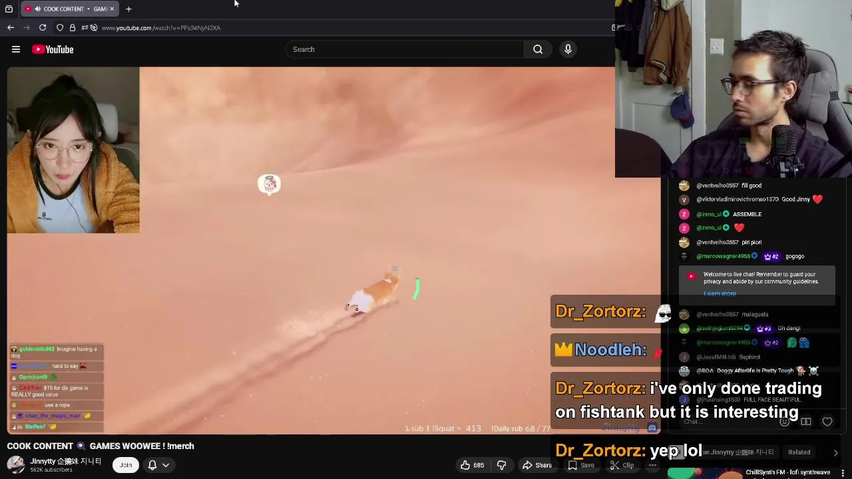Click the address bar URL
Image resolution: width=852 pixels, height=479 pixels.
click(x=161, y=28)
